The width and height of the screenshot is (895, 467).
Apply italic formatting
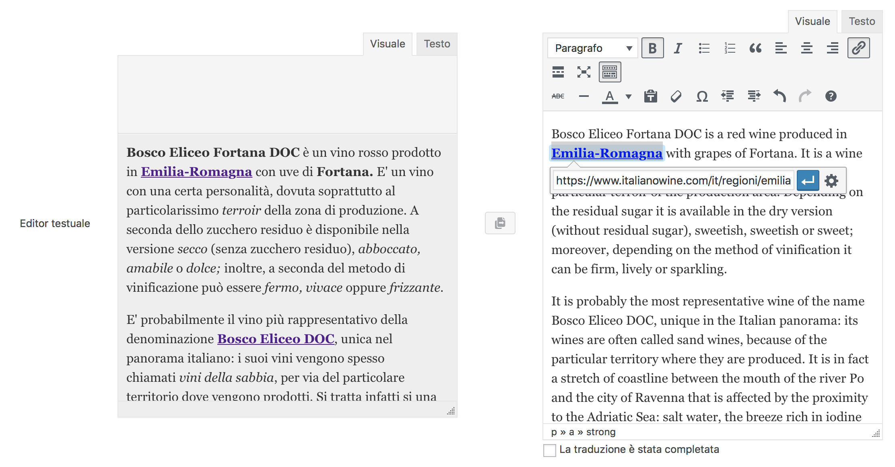(x=678, y=48)
